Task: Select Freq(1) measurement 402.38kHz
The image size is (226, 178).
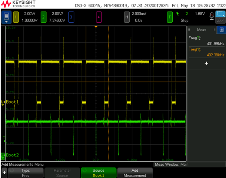Action: point(206,52)
